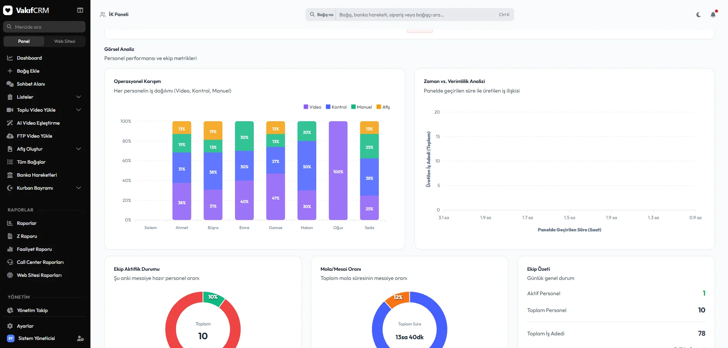Click the Z Raporu document icon

pos(10,236)
